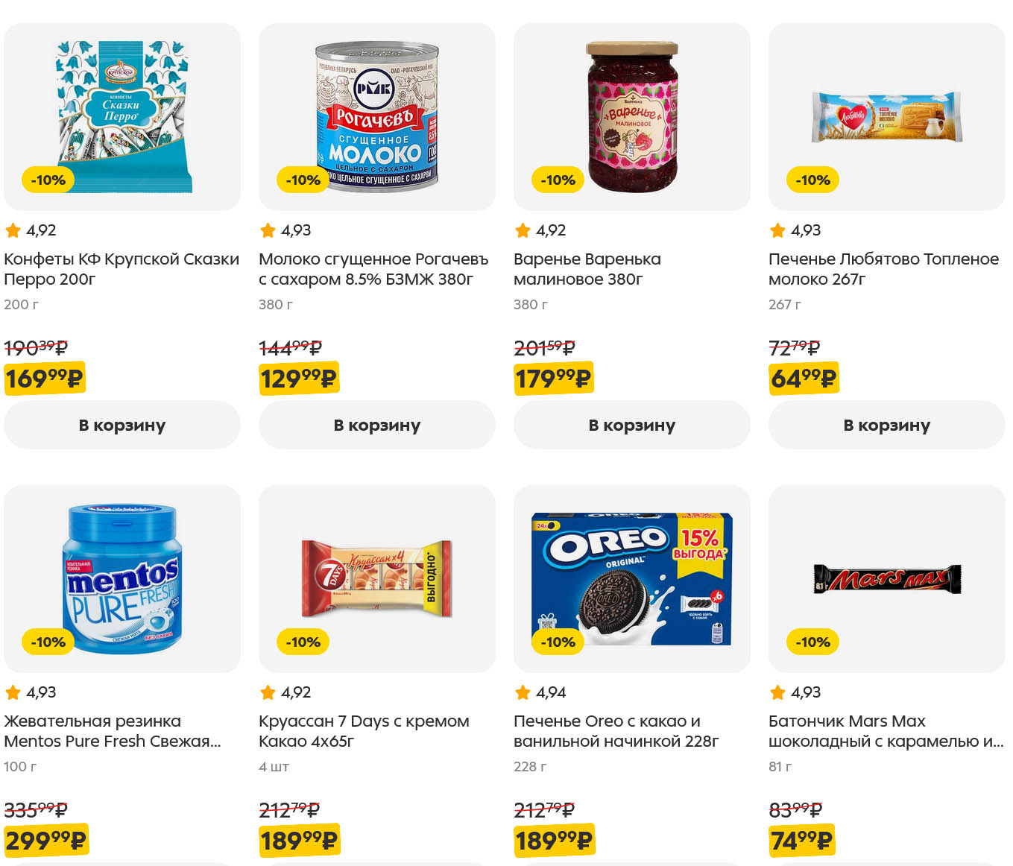Open Oreo cookies box image
Viewport: 1013px width, 866px height.
[632, 578]
